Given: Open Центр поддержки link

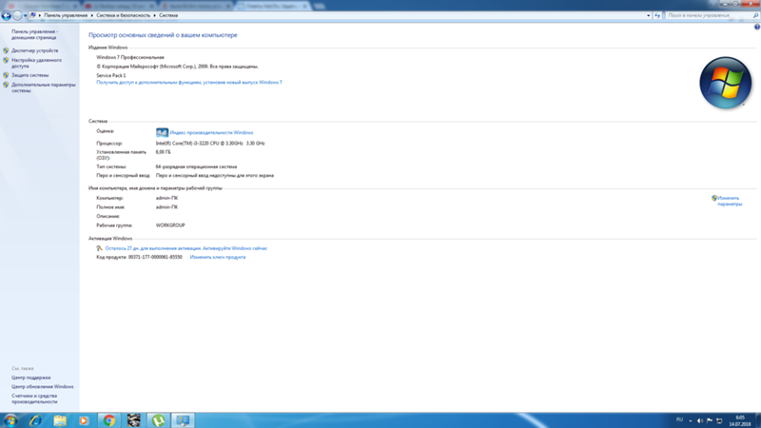Looking at the screenshot, I should click(31, 378).
